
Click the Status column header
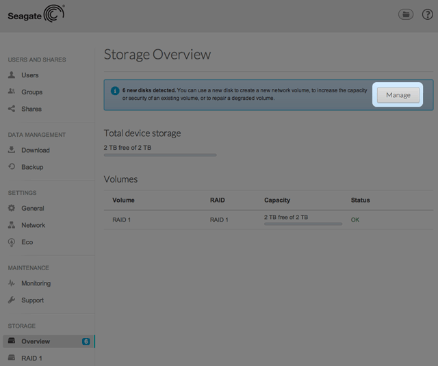(360, 200)
